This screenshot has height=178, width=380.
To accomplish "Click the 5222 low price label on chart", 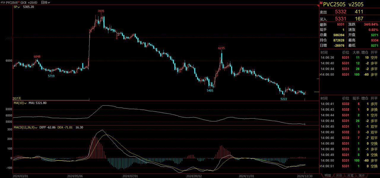I will coord(284,99).
